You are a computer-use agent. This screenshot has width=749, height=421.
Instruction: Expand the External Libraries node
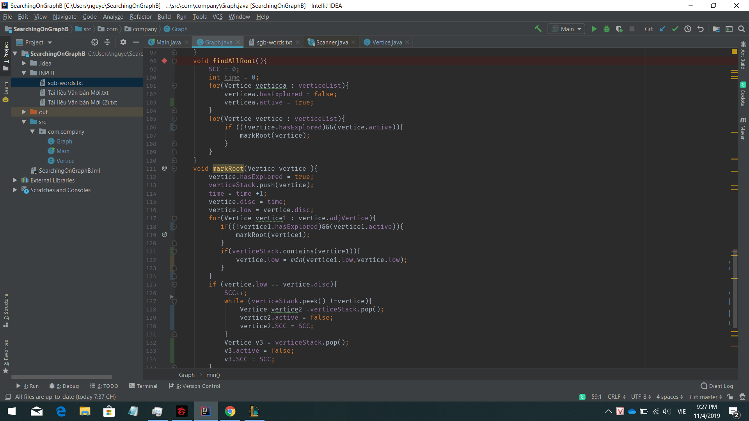tap(15, 180)
